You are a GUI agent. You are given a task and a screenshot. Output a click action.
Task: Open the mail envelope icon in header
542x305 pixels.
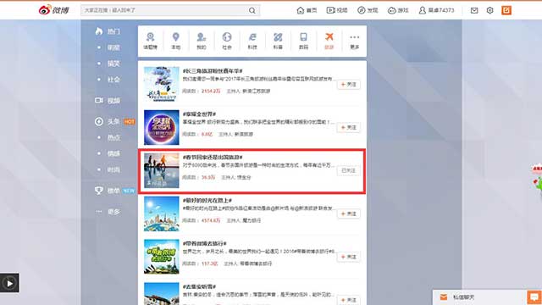coord(474,10)
